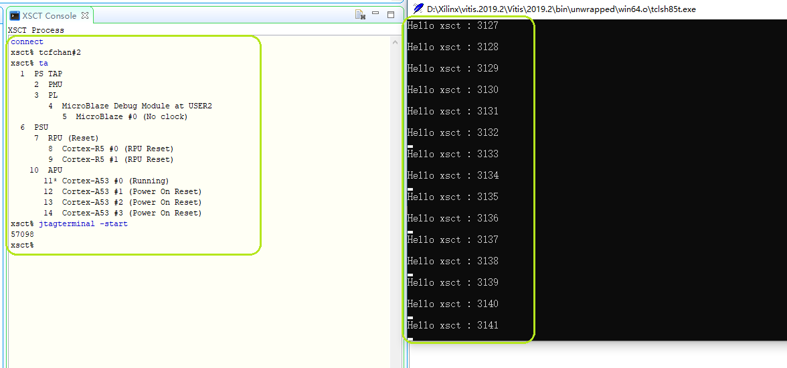787x368 pixels.
Task: Click the '57098' port number output
Action: pos(22,234)
